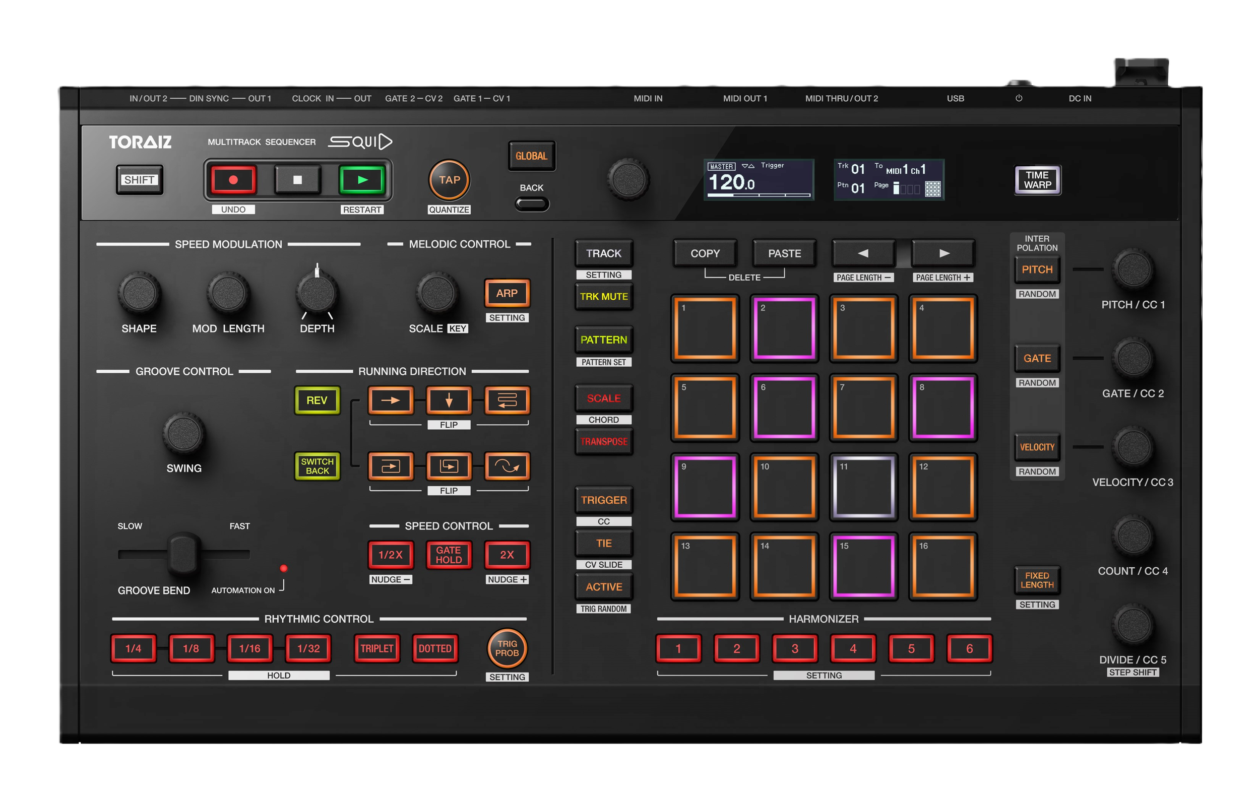1260x801 pixels.
Task: Select the downward arrow running direction
Action: click(x=449, y=400)
